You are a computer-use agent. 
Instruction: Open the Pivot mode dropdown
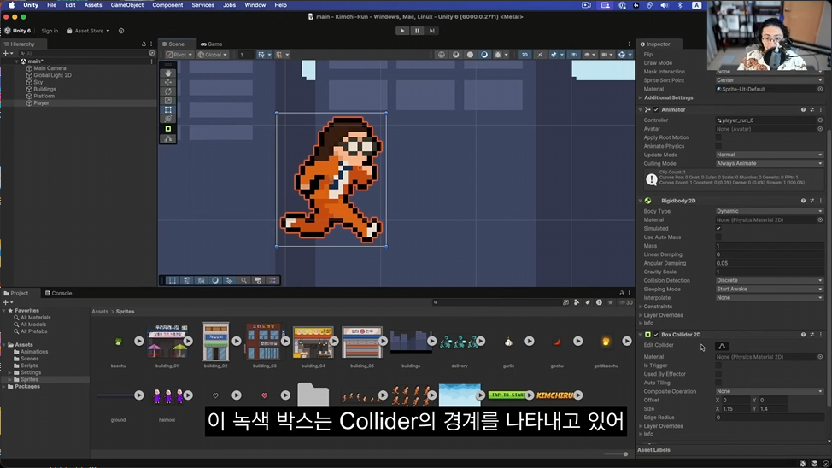179,55
